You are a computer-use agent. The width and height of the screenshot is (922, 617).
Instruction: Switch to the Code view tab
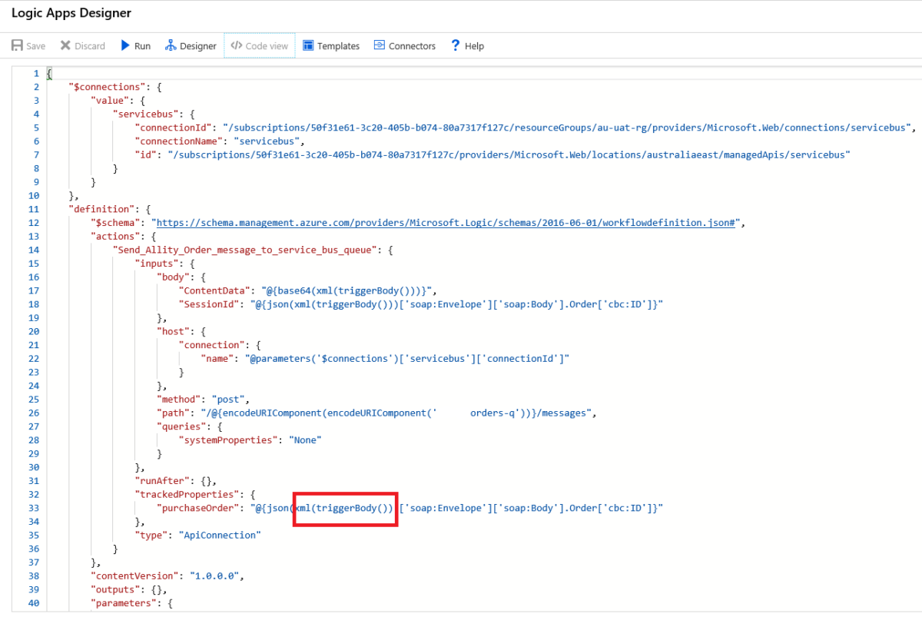point(259,45)
